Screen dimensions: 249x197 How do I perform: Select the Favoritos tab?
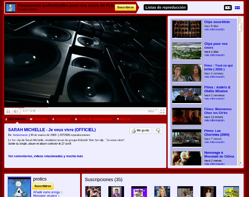pos(39,119)
